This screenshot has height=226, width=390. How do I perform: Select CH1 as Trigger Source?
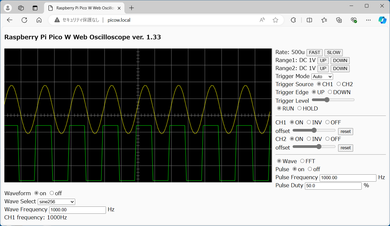pyautogui.click(x=319, y=84)
